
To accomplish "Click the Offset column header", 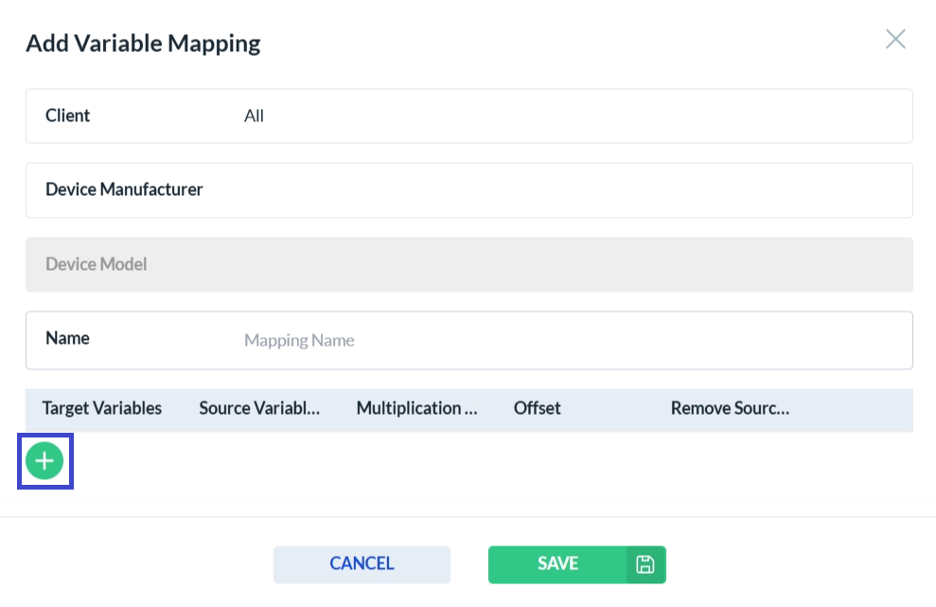I will click(537, 408).
